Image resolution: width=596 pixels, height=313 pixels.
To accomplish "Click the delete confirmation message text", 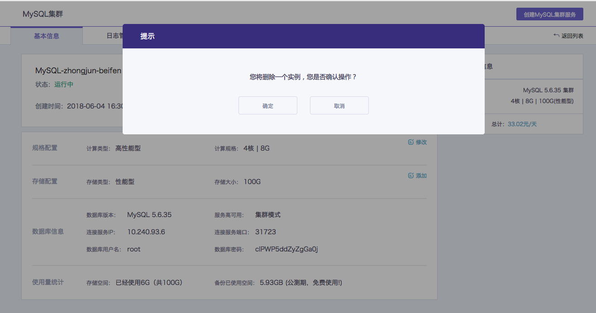I will pos(303,77).
